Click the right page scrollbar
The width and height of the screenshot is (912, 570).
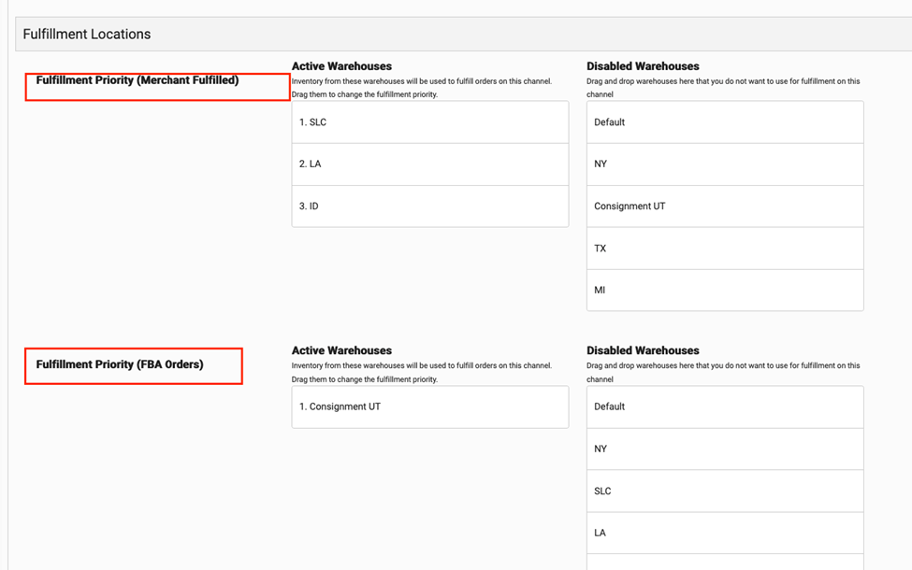click(906, 280)
